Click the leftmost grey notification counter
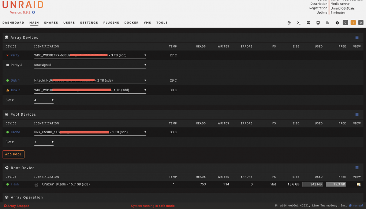The image size is (366, 209). point(345,23)
